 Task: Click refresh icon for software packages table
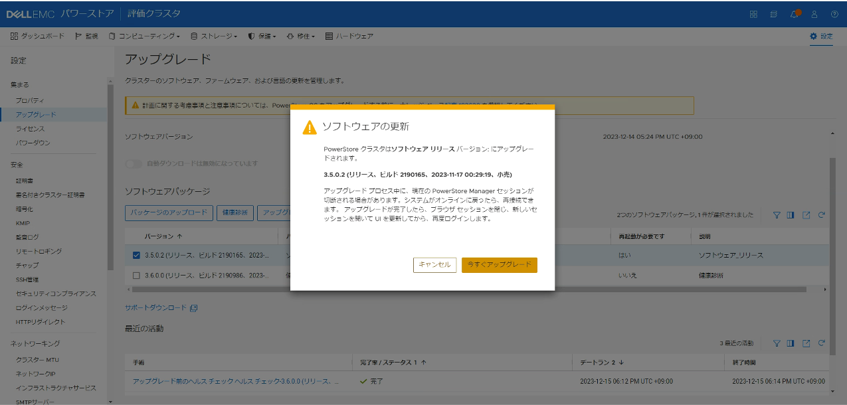pyautogui.click(x=822, y=215)
